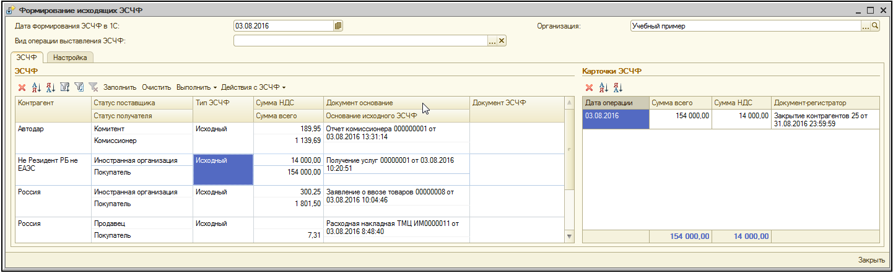Click the first filter icon in ЭСЧФ toolbar
Viewport: 893px width, 273px height.
(x=64, y=87)
